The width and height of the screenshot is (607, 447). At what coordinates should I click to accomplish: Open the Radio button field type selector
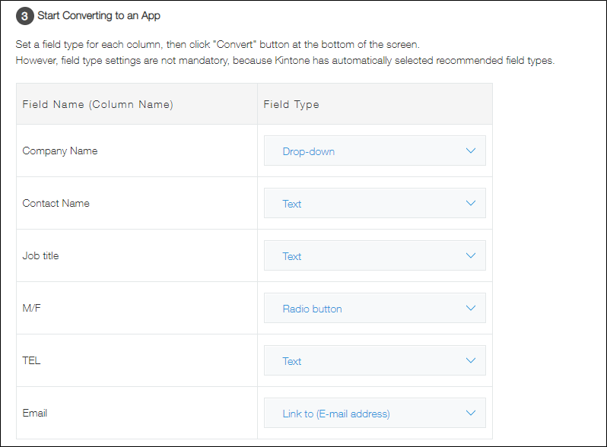click(374, 309)
